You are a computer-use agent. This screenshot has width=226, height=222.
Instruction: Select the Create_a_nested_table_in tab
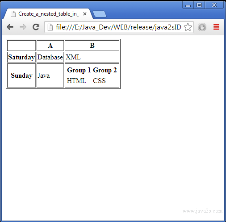click(x=48, y=14)
